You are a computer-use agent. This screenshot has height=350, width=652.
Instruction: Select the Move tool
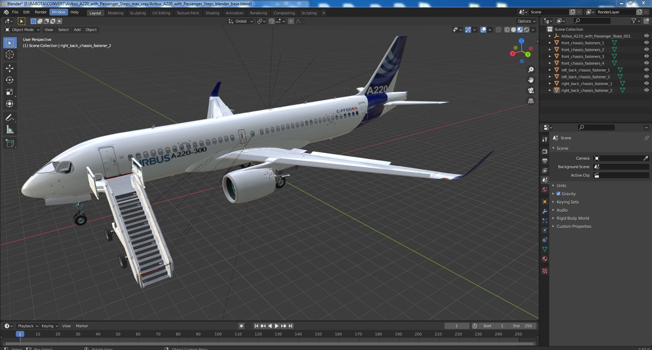10,68
